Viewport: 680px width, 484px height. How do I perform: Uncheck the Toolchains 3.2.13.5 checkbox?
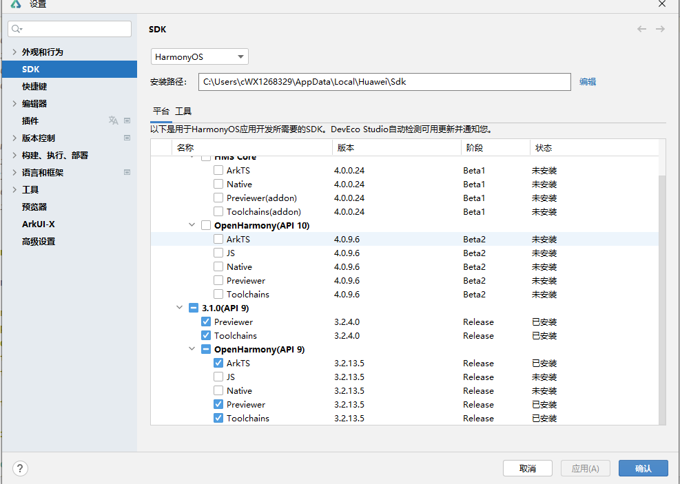pyautogui.click(x=218, y=418)
